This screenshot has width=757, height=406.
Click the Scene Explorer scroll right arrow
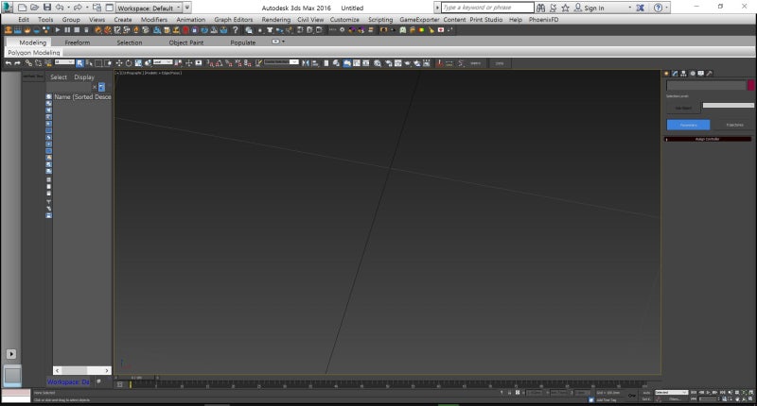pyautogui.click(x=107, y=370)
